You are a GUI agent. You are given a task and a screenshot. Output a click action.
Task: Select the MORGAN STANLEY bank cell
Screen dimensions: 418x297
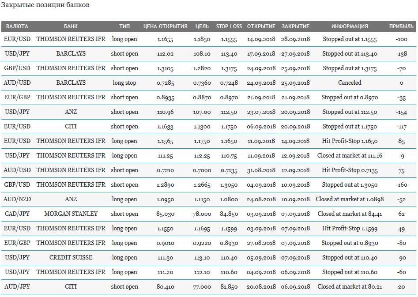click(71, 214)
